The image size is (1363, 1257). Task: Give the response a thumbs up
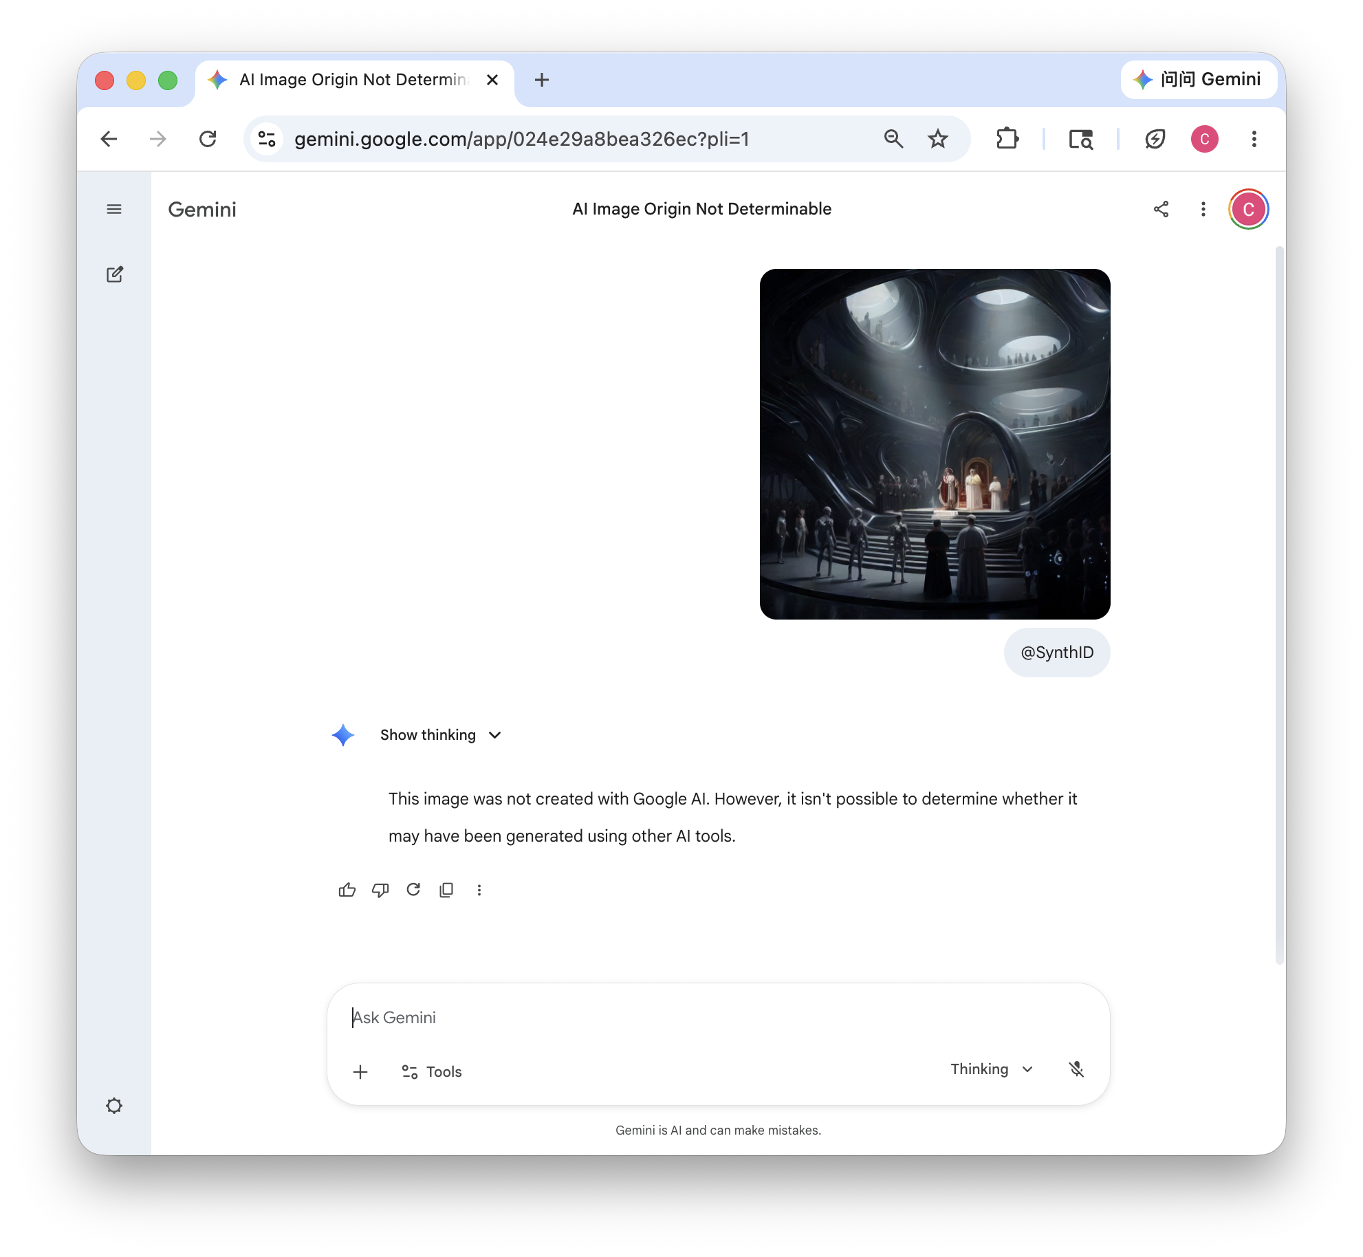[x=347, y=890]
